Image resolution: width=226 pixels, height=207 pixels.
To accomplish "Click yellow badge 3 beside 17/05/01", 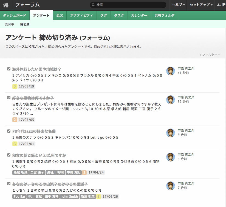I will 15,144.
